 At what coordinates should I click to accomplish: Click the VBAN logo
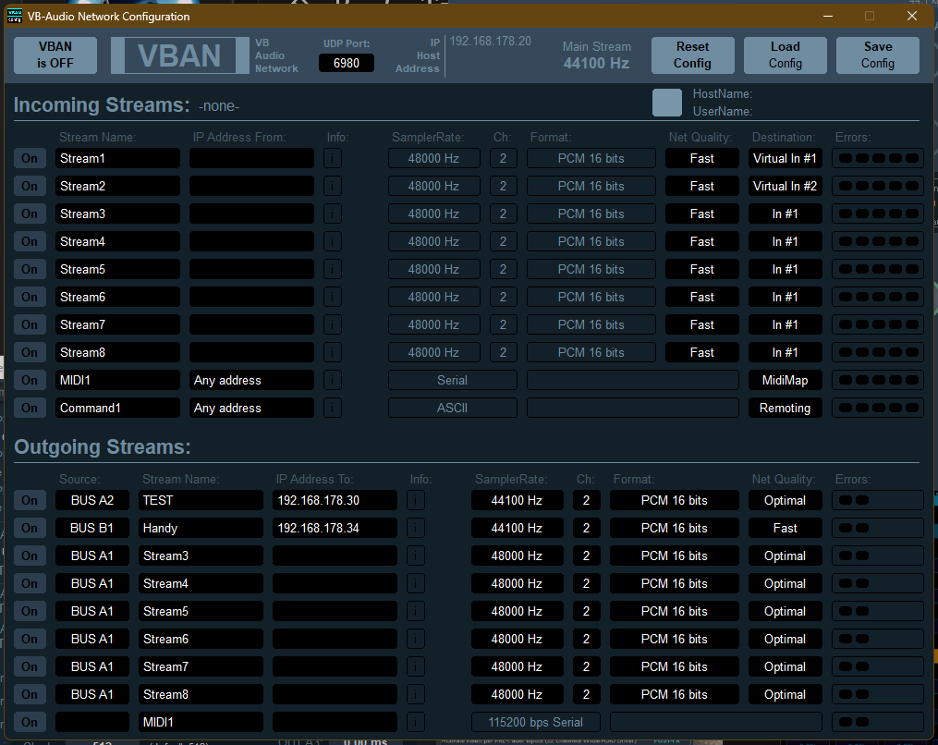(x=180, y=55)
